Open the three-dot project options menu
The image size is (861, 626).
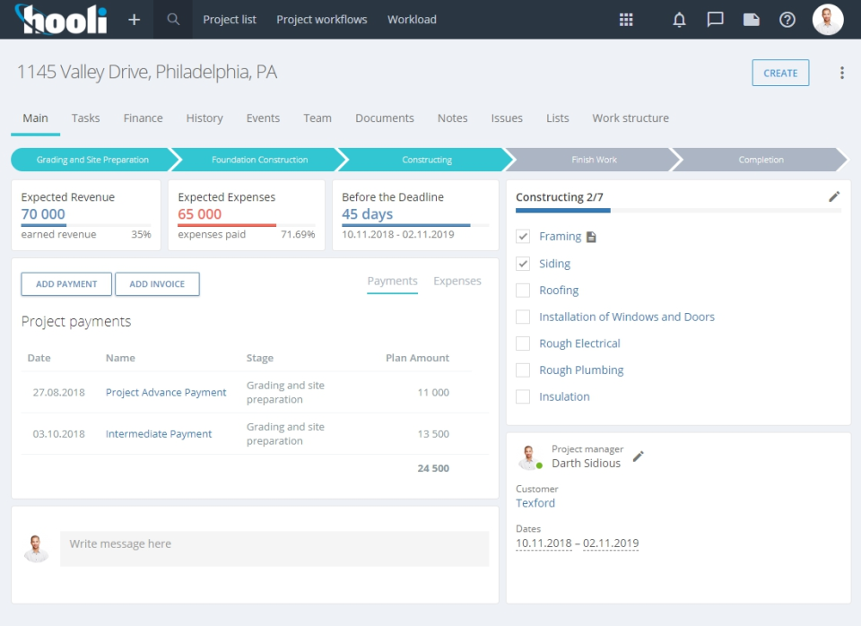(x=841, y=74)
